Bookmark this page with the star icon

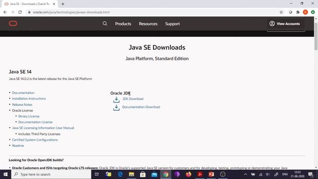click(281, 12)
